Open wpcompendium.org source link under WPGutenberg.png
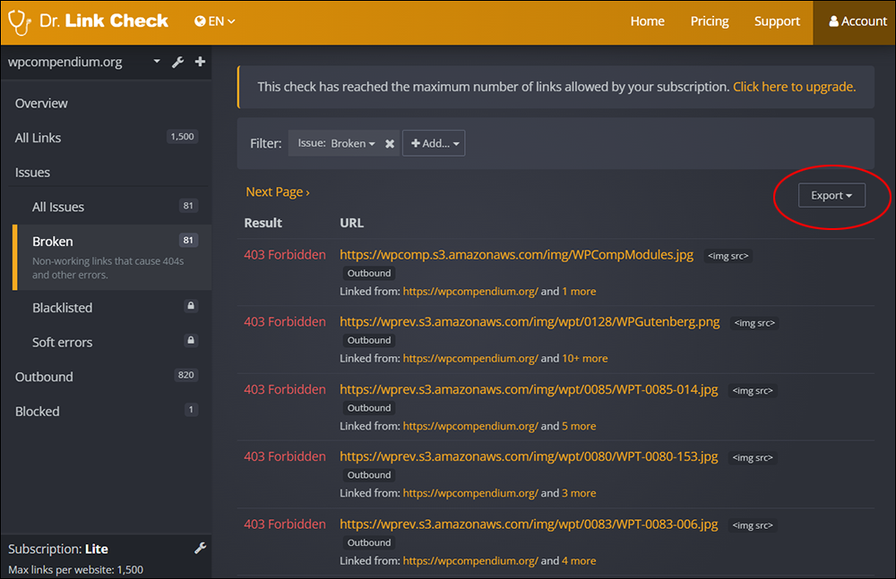The image size is (896, 579). point(470,359)
